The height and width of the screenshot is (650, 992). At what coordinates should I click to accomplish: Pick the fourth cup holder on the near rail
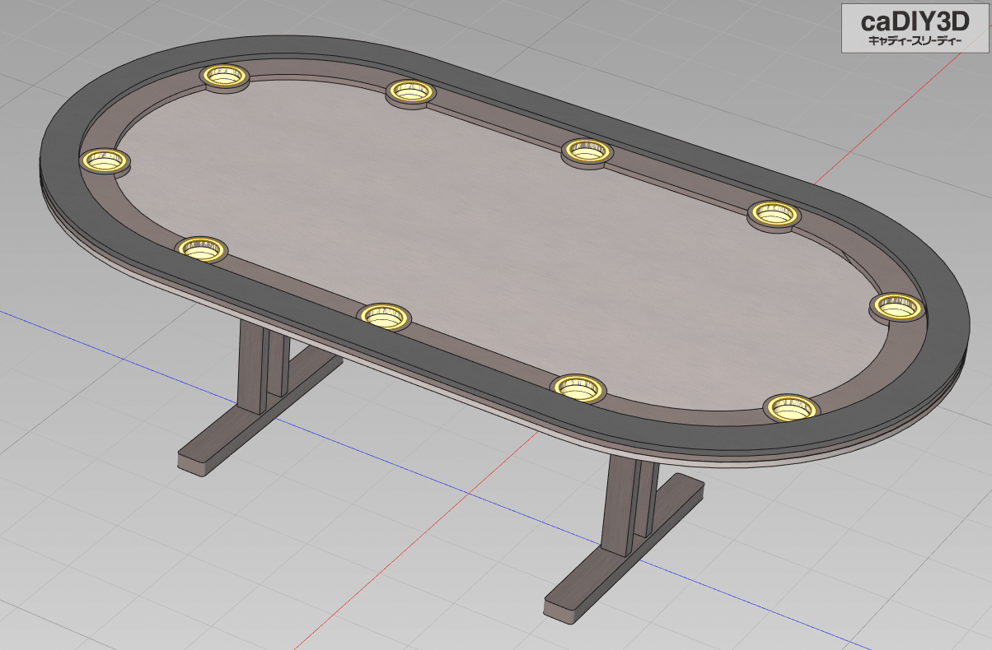tap(791, 406)
